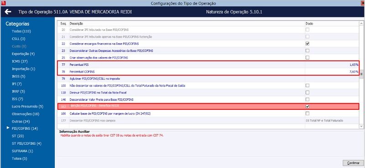This screenshot has height=168, width=365.
Task: Click the Confirmar button
Action: click(x=353, y=163)
